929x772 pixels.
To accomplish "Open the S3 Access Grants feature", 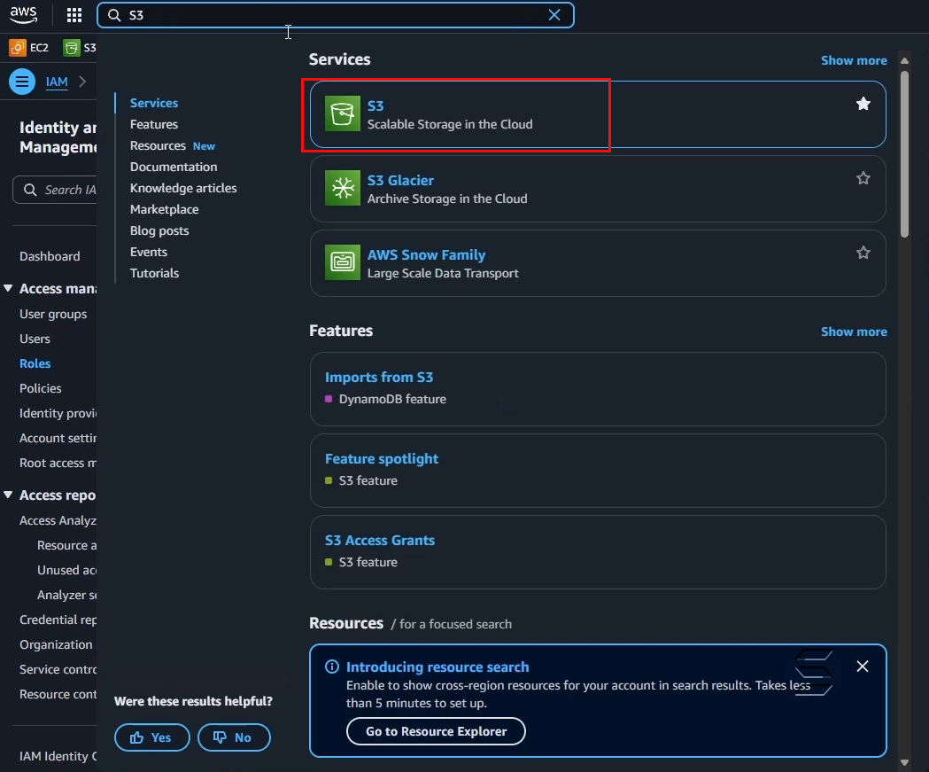I will [380, 540].
